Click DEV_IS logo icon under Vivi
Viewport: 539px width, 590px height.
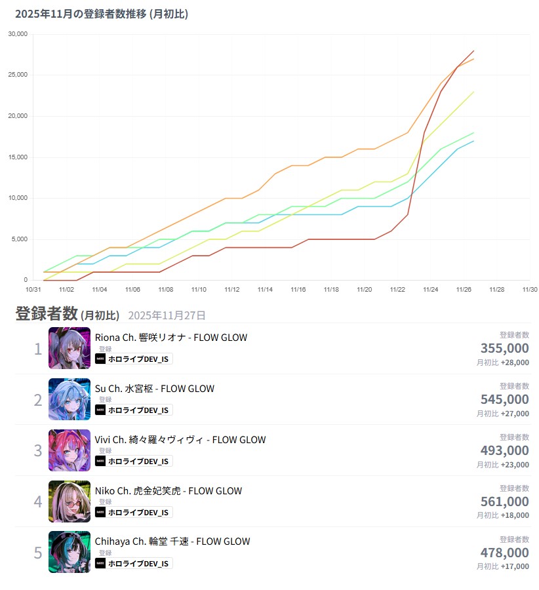click(x=100, y=461)
